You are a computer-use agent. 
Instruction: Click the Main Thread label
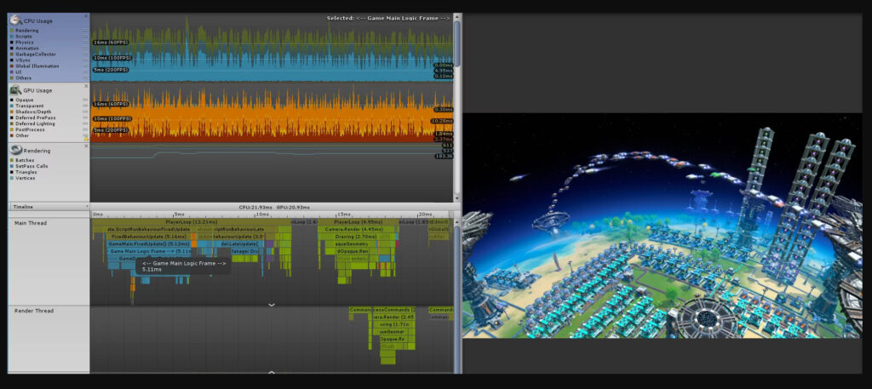30,223
